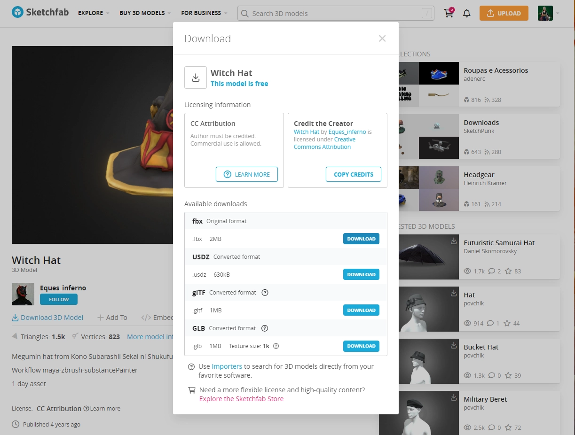The width and height of the screenshot is (575, 435).
Task: Click Add To under the model
Action: (112, 318)
